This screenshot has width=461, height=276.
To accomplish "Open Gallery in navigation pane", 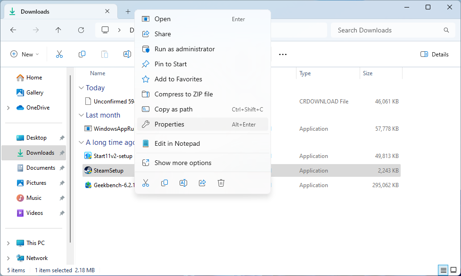I will tap(34, 93).
